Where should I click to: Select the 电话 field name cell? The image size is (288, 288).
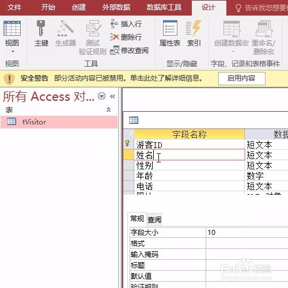pyautogui.click(x=189, y=186)
